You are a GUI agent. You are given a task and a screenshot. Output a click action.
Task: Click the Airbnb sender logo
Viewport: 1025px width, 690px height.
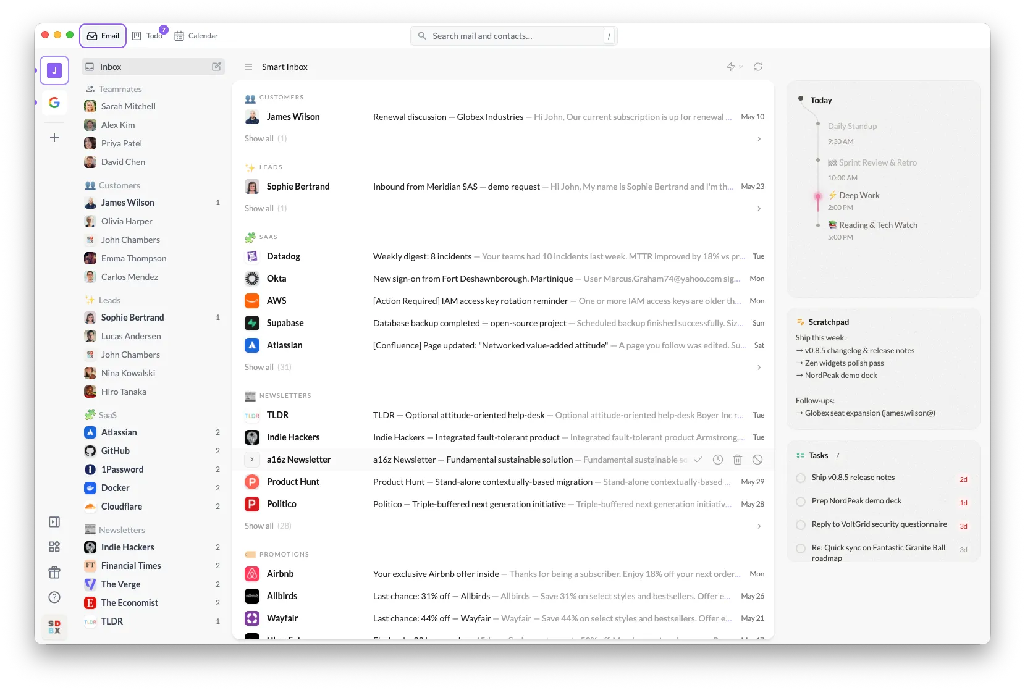pyautogui.click(x=252, y=574)
